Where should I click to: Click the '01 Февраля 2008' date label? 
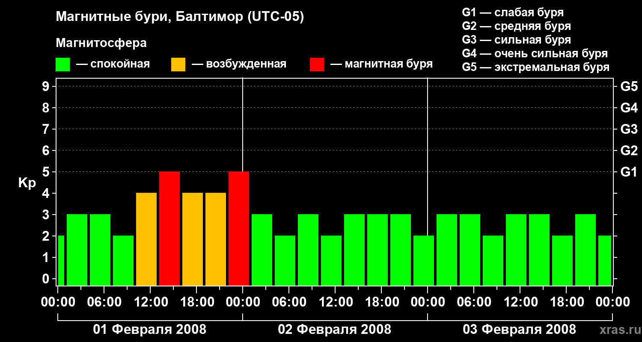[x=150, y=330]
